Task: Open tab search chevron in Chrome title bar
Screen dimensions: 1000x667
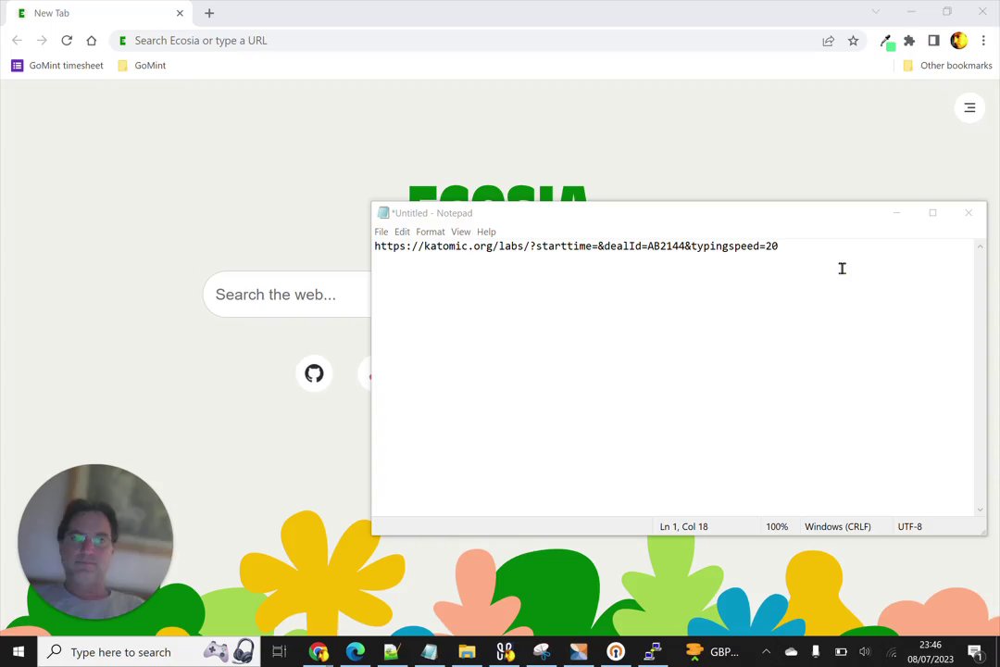Action: pyautogui.click(x=876, y=11)
